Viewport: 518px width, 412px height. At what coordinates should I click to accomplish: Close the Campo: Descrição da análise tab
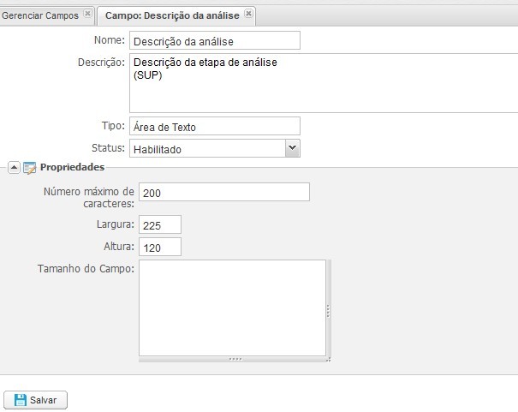[x=248, y=13]
